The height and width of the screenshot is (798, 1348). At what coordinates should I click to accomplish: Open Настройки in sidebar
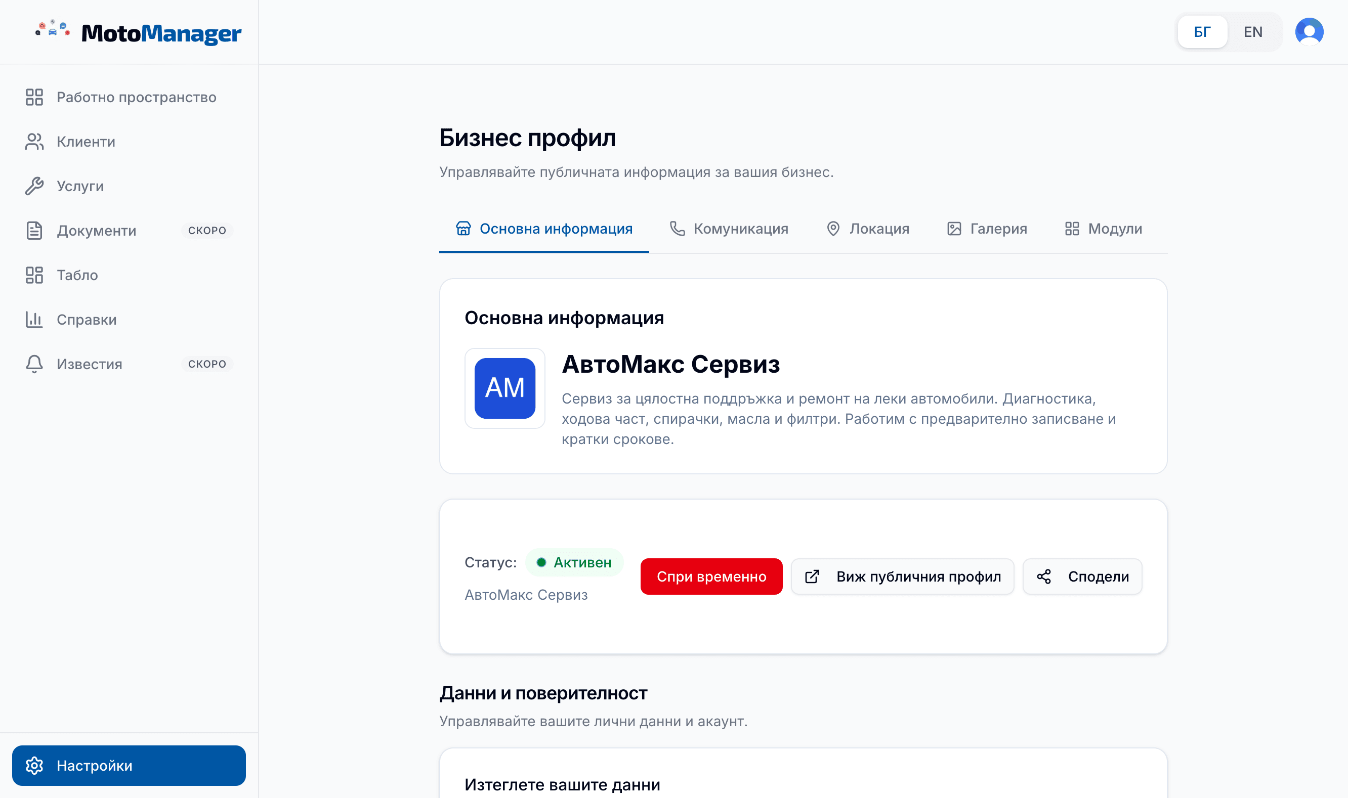click(x=129, y=765)
